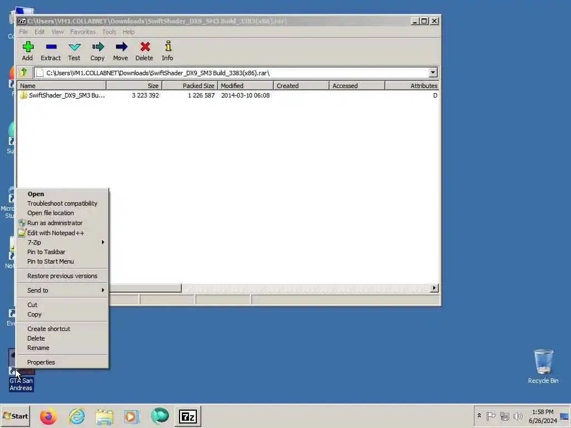
Task: Expand the 7-Zip submenu in context menu
Action: 62,242
